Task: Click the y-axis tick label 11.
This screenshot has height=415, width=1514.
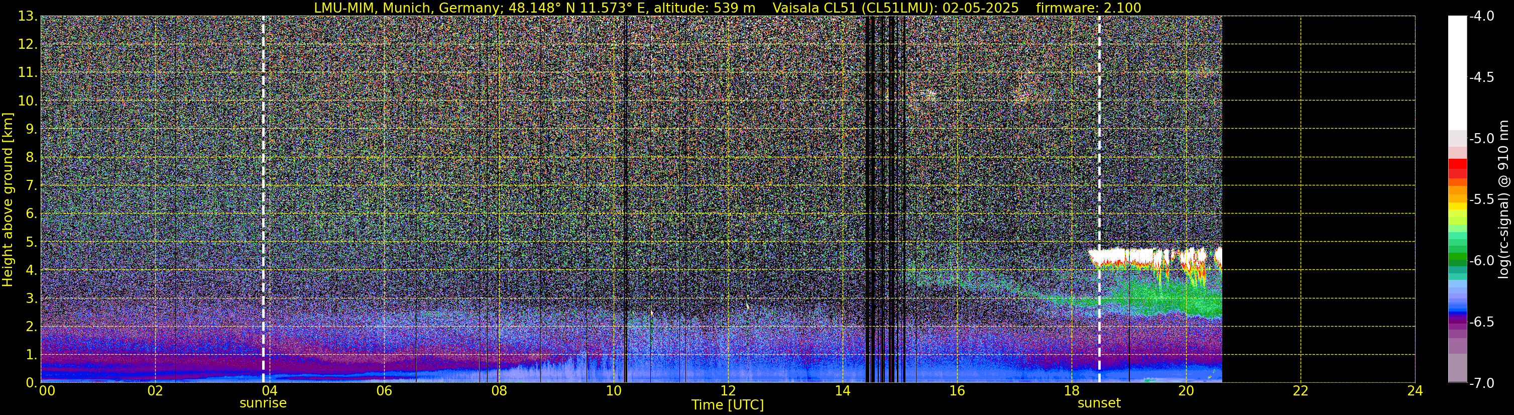Action: (28, 72)
